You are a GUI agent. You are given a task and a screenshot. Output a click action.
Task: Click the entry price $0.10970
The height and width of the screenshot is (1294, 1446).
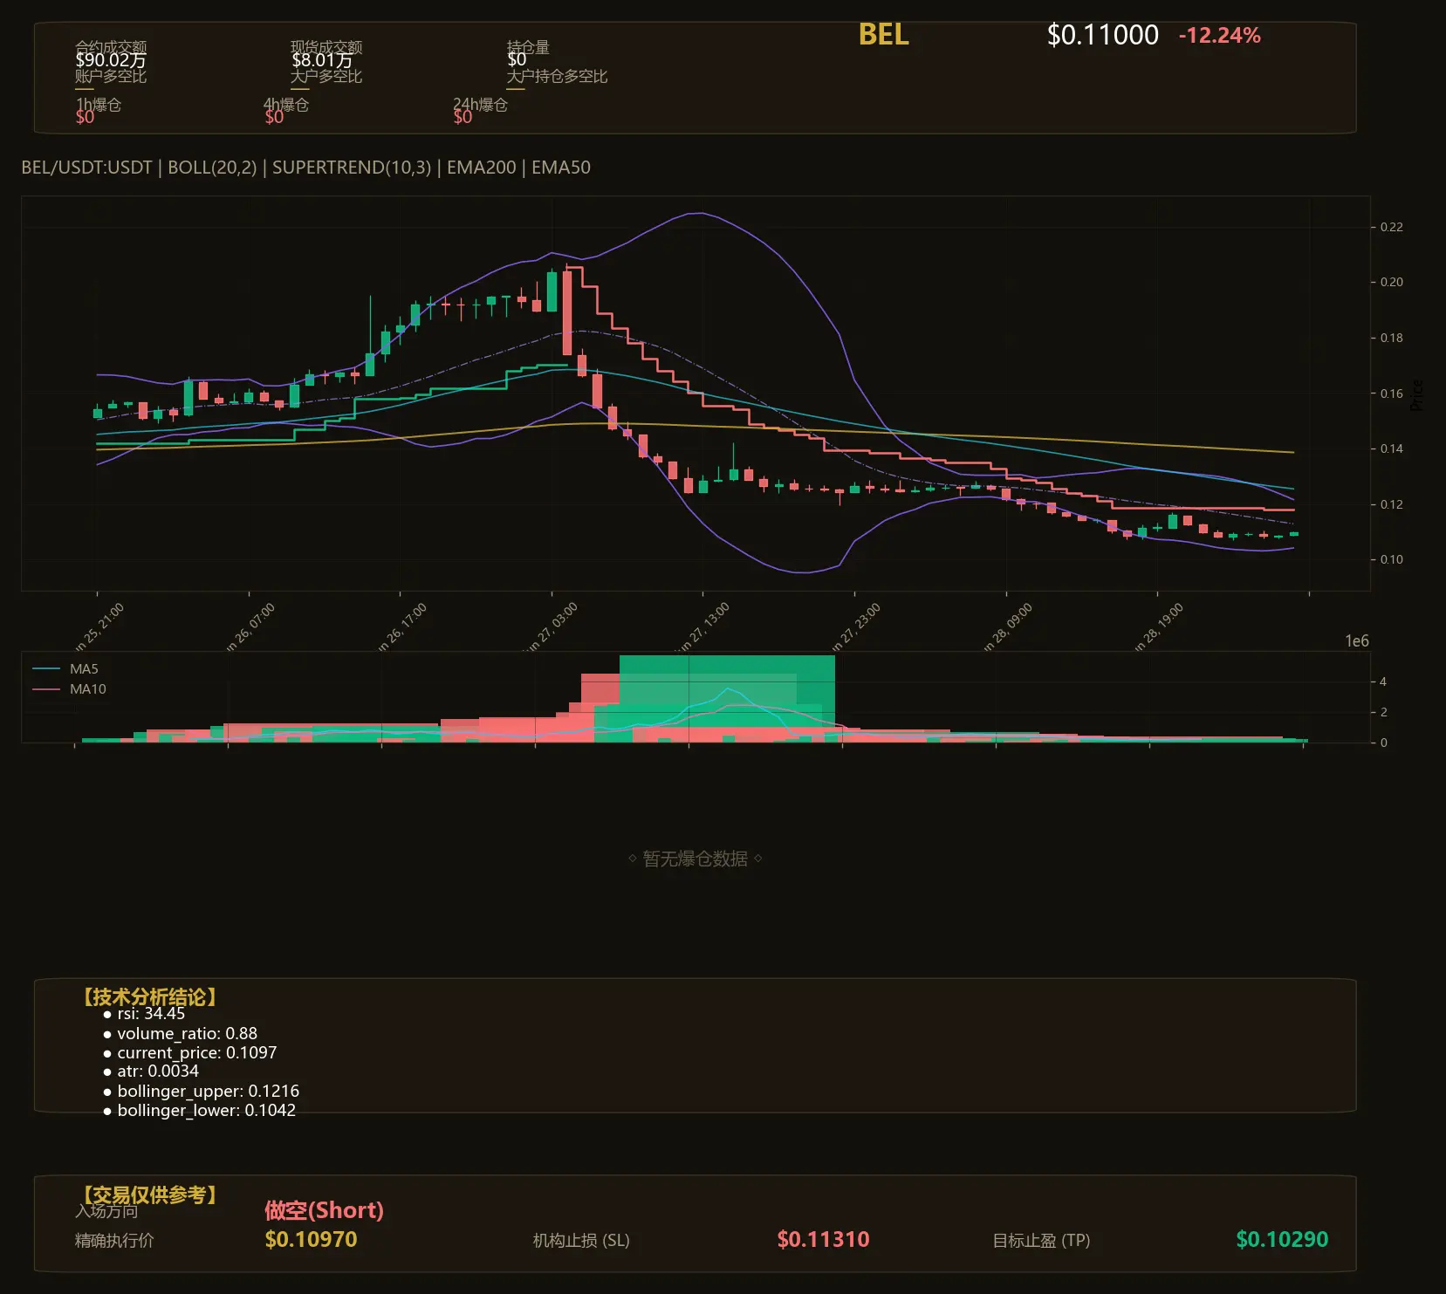pos(311,1239)
